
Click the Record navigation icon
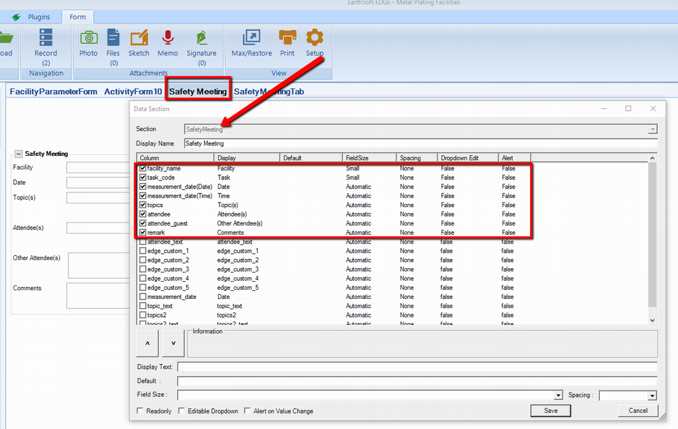point(46,38)
